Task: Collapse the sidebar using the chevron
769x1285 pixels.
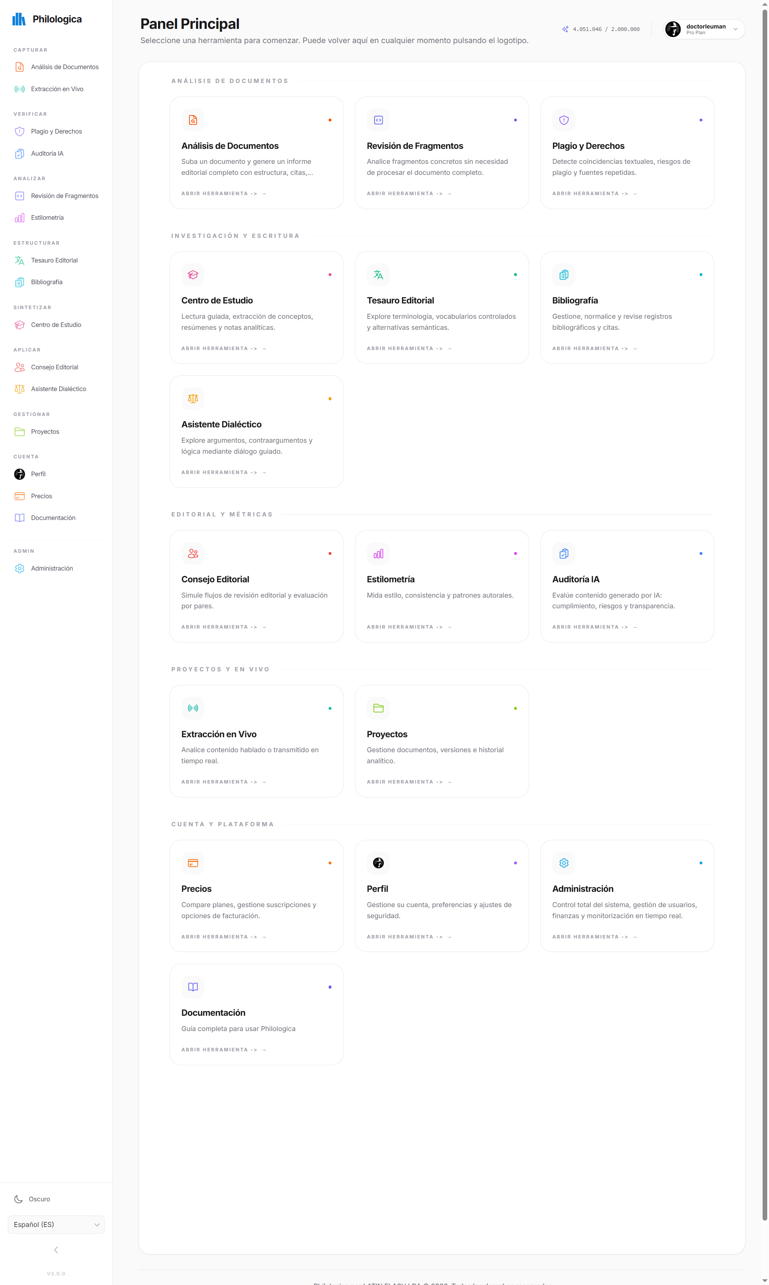Action: pyautogui.click(x=56, y=1250)
